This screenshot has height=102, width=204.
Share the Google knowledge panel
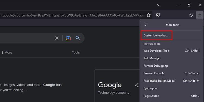tap(137, 85)
